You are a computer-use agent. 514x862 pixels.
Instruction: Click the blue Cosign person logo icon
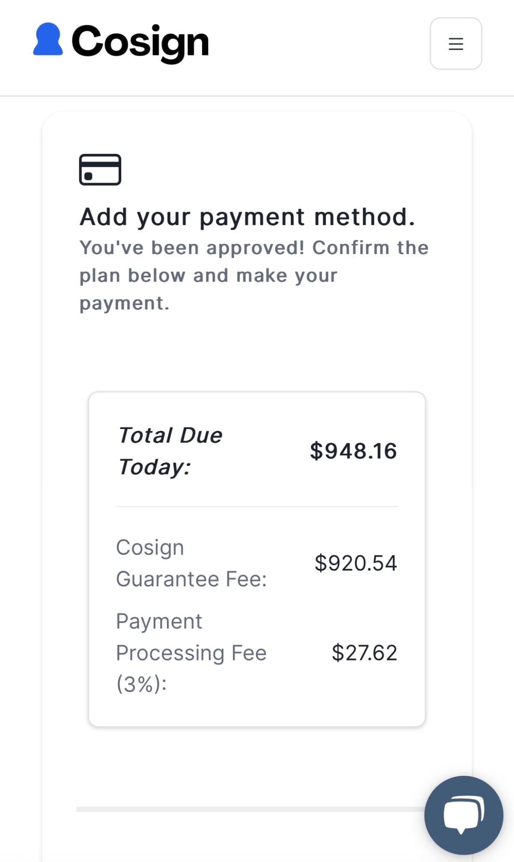pos(48,39)
